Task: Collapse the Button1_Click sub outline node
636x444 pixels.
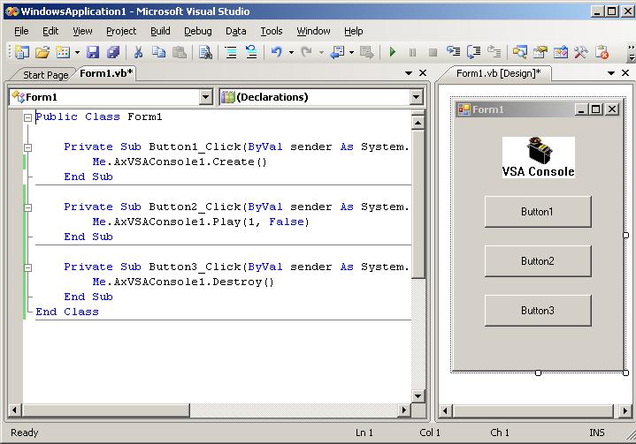Action: click(x=27, y=147)
